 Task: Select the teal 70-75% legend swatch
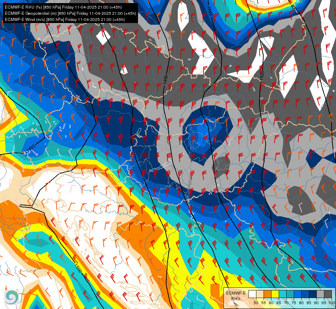click(290, 294)
